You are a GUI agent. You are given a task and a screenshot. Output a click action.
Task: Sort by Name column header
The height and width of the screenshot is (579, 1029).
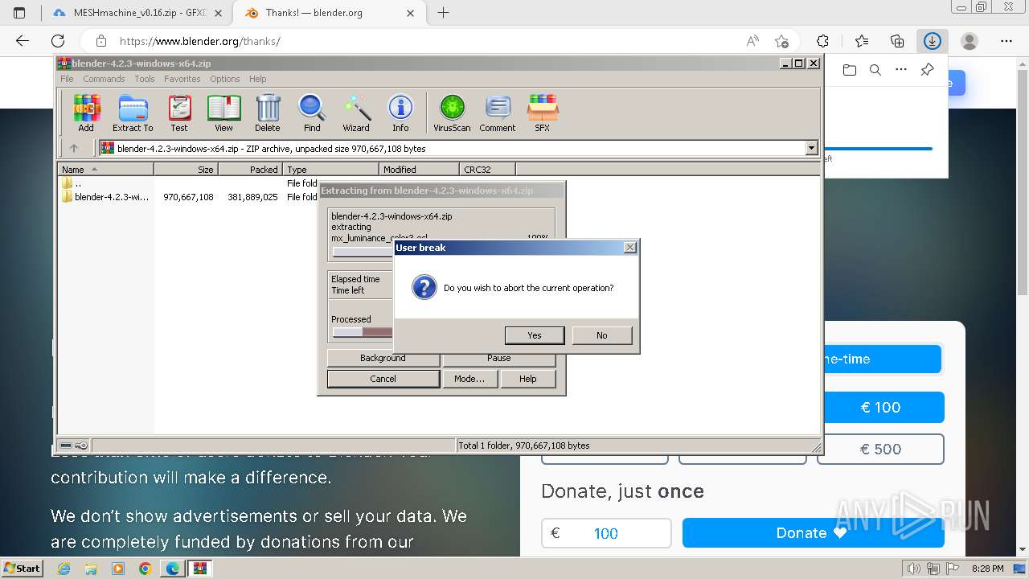pyautogui.click(x=105, y=169)
